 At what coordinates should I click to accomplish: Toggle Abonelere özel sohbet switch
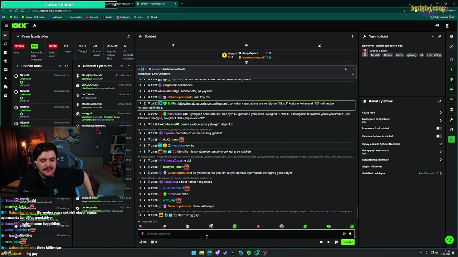(439, 128)
